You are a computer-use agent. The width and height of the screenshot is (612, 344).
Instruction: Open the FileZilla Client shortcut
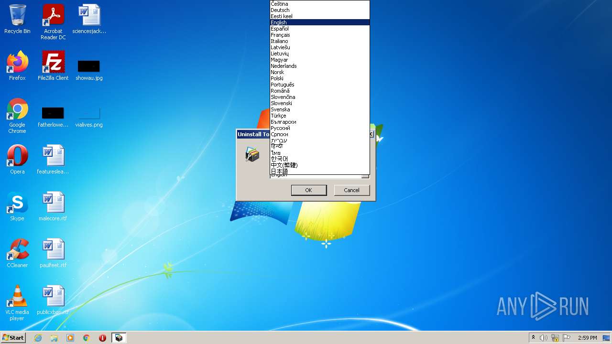coord(53,65)
